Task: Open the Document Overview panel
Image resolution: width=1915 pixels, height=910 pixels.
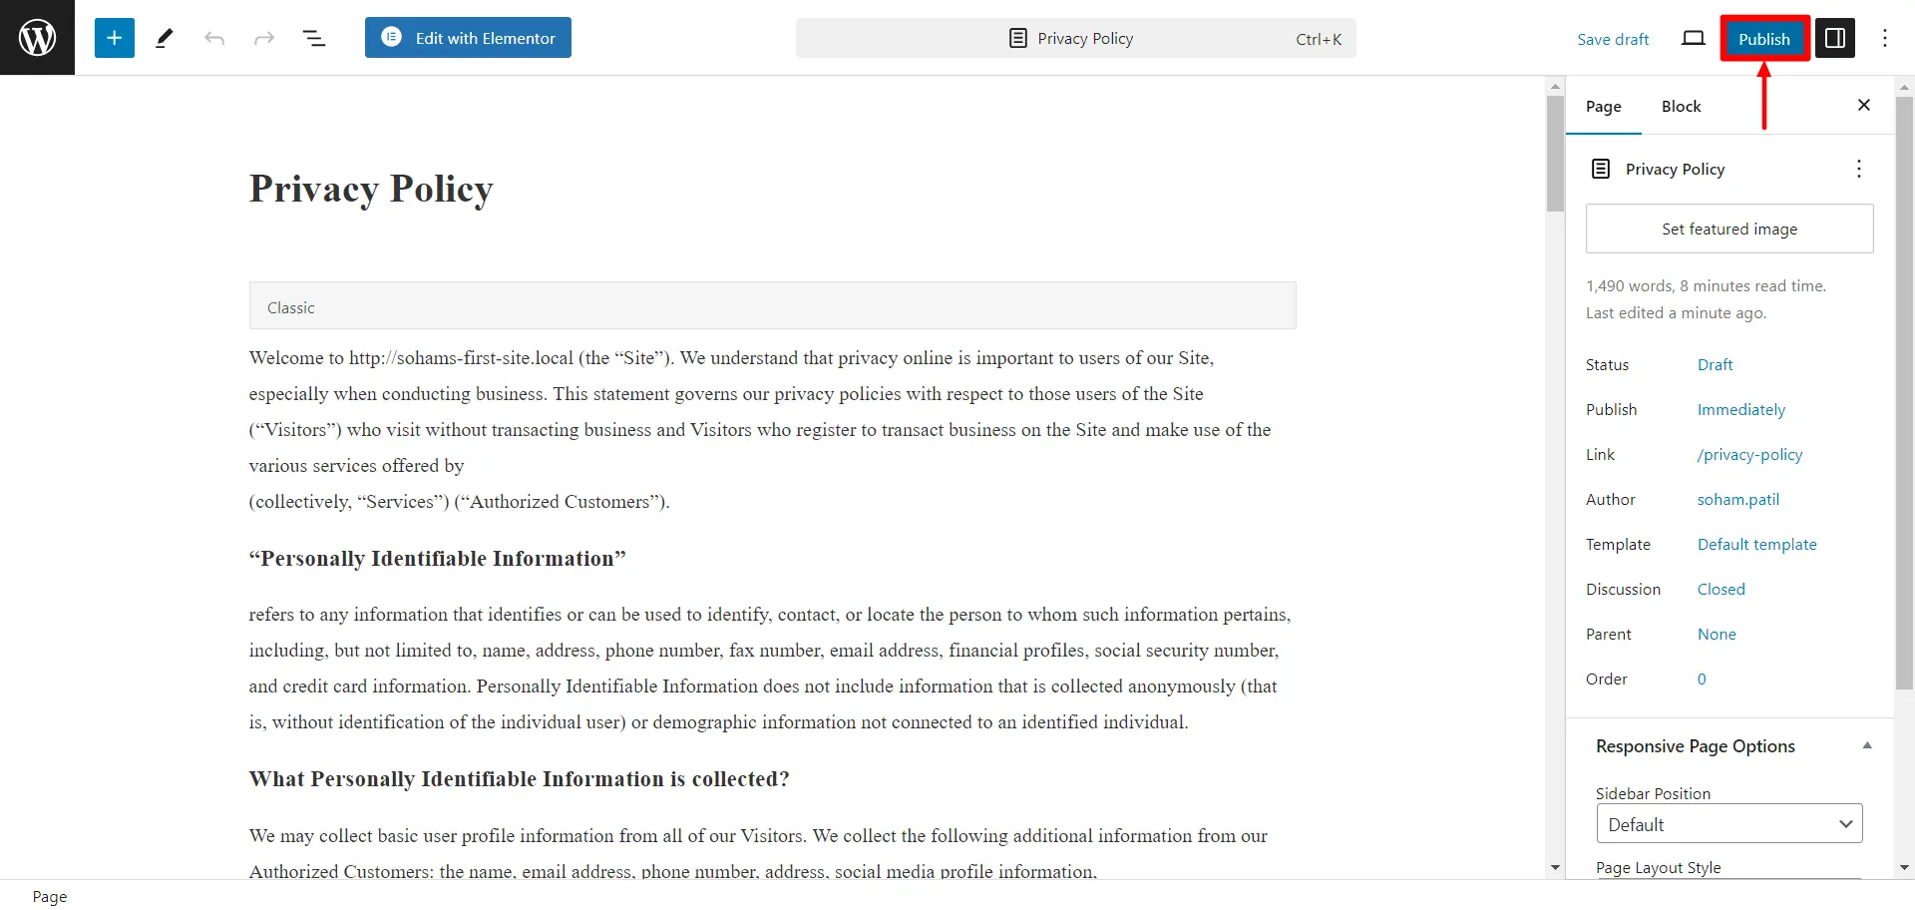Action: pyautogui.click(x=314, y=37)
